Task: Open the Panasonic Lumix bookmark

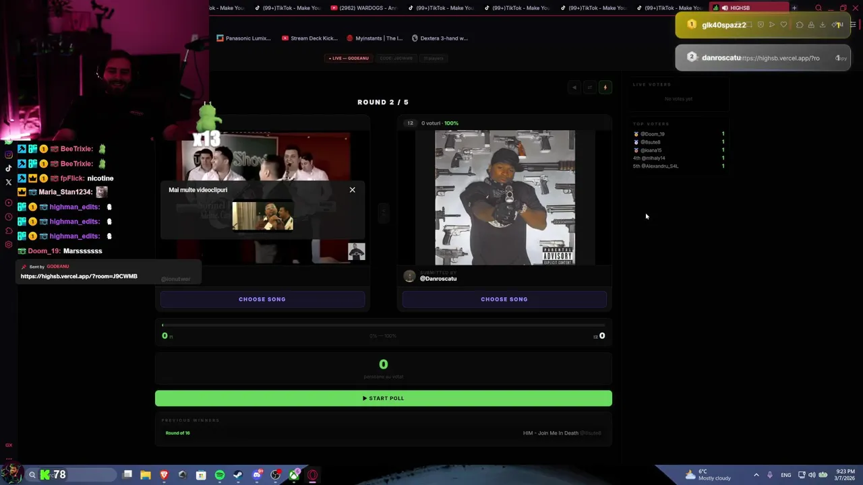Action: coord(244,38)
